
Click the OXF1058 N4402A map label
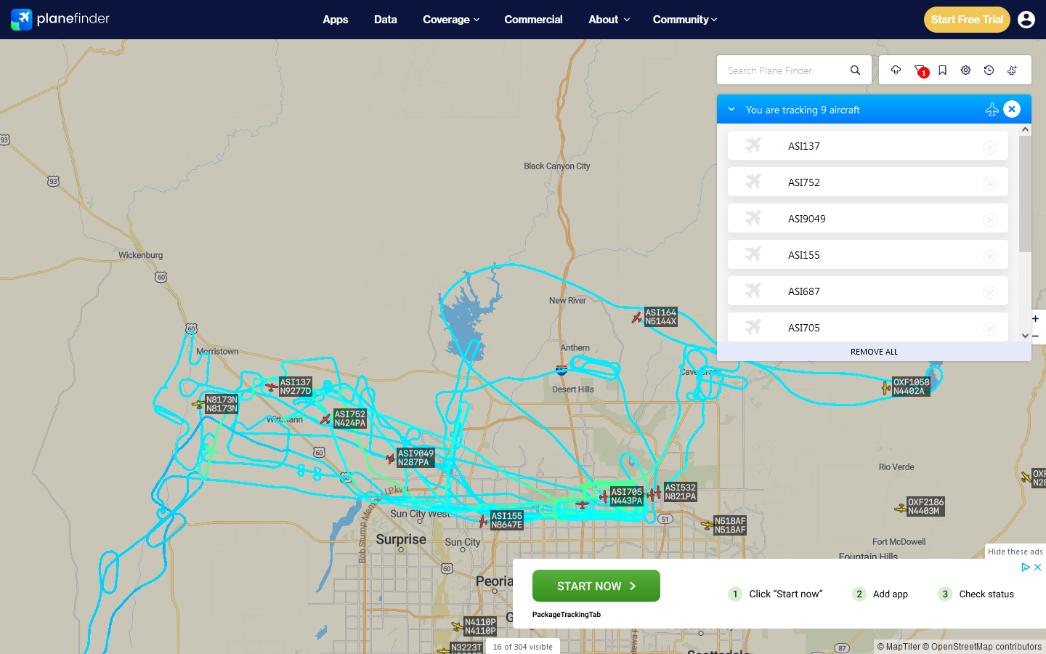pos(912,387)
